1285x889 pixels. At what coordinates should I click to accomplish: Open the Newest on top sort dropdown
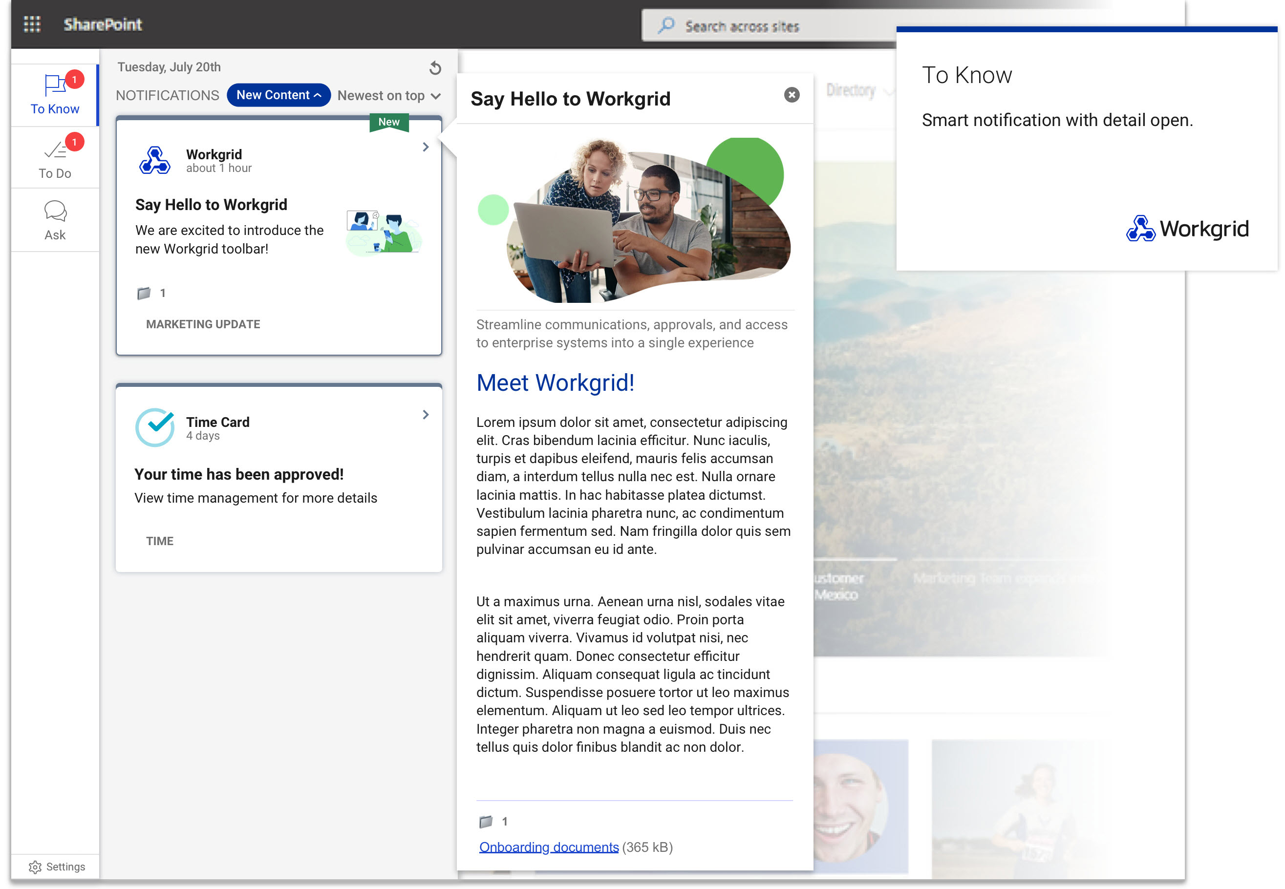(x=388, y=95)
